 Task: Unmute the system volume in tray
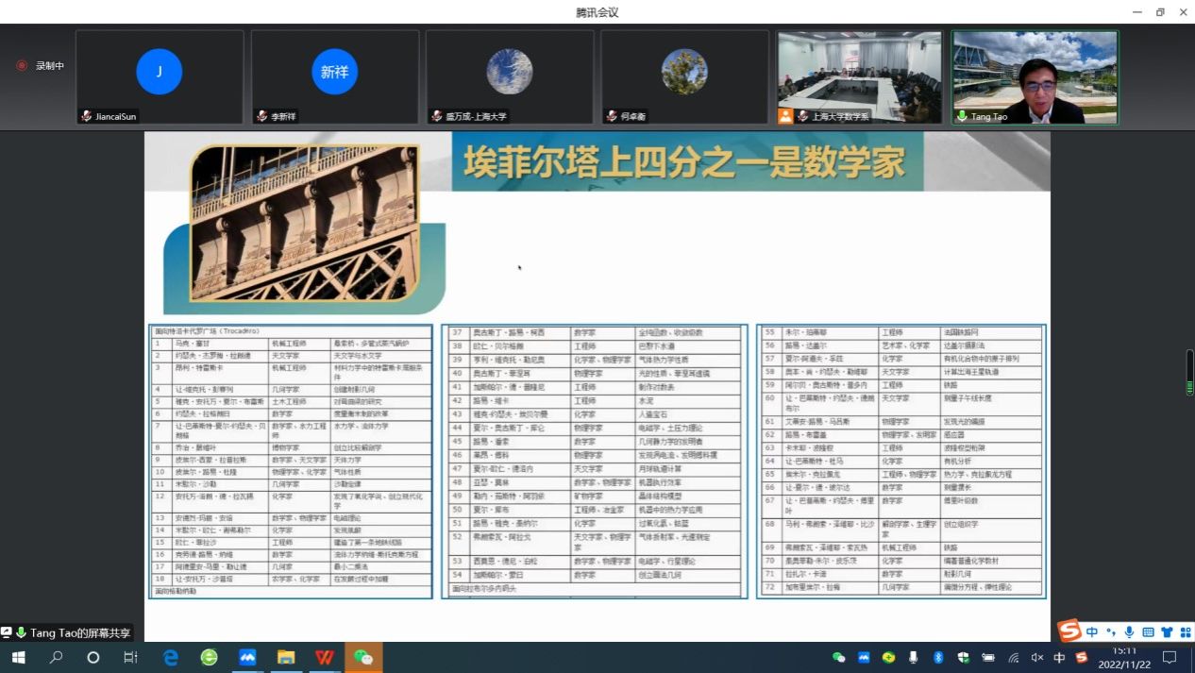click(x=1037, y=658)
